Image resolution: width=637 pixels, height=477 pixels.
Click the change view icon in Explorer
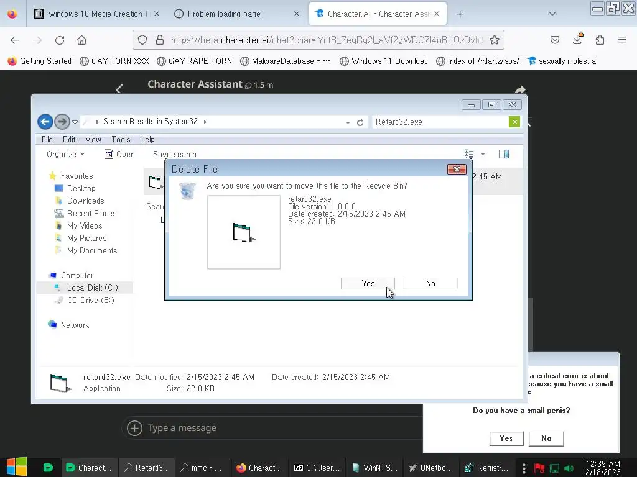tap(469, 154)
